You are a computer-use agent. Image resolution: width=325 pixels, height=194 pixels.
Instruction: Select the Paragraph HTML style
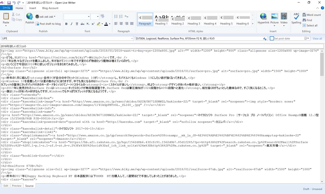tap(145, 19)
